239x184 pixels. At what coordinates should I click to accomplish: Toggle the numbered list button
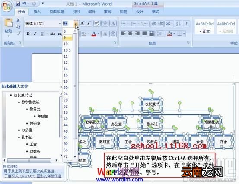pyautogui.click(x=134, y=24)
